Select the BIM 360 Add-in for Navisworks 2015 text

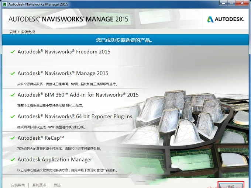coord(78,95)
